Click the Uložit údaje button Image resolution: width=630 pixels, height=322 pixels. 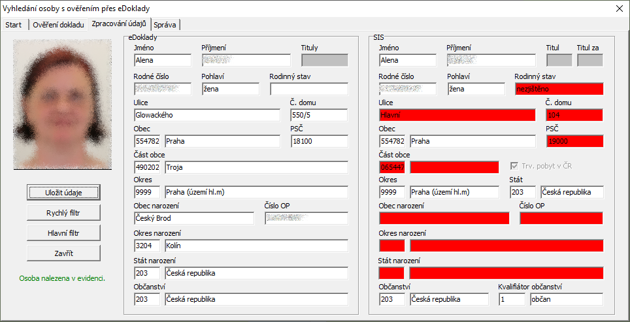(x=63, y=192)
